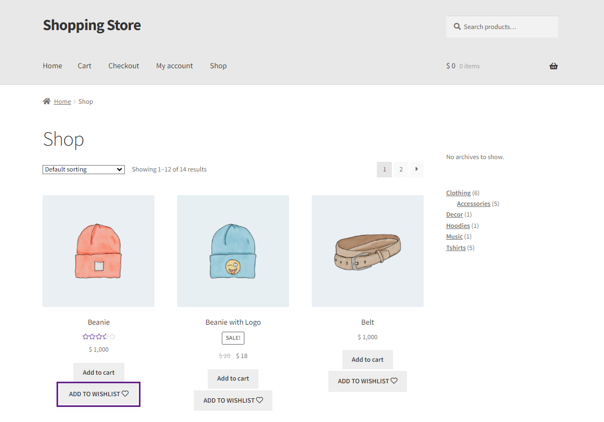
Task: Open the Beanie product title
Action: pos(99,322)
